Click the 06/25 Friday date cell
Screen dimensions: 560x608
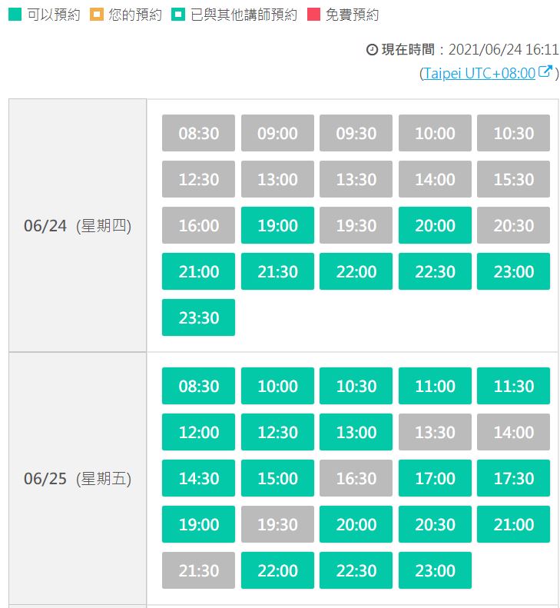pyautogui.click(x=78, y=478)
